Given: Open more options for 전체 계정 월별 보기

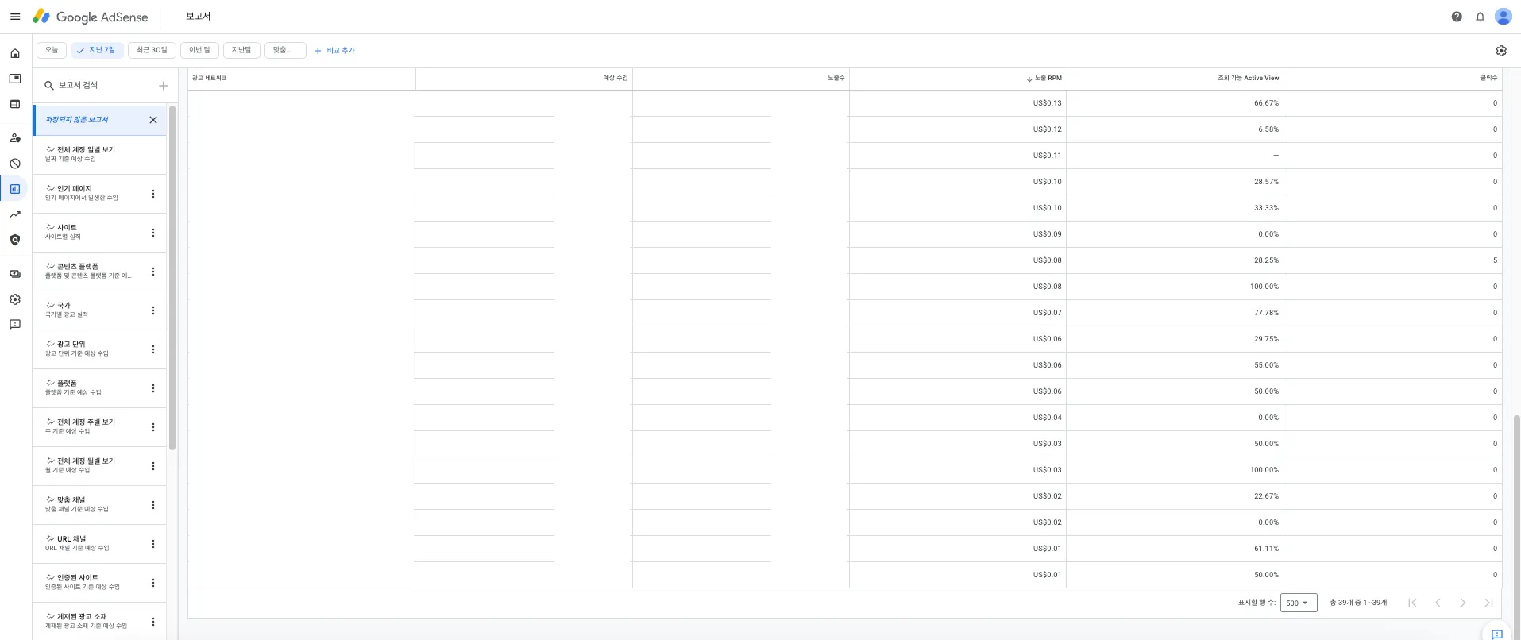Looking at the screenshot, I should [x=153, y=466].
